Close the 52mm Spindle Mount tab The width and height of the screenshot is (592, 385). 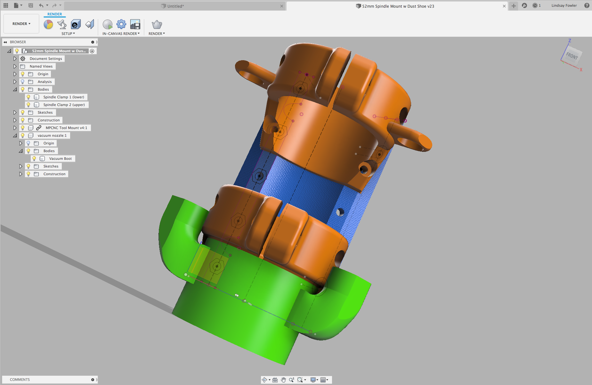pos(504,6)
